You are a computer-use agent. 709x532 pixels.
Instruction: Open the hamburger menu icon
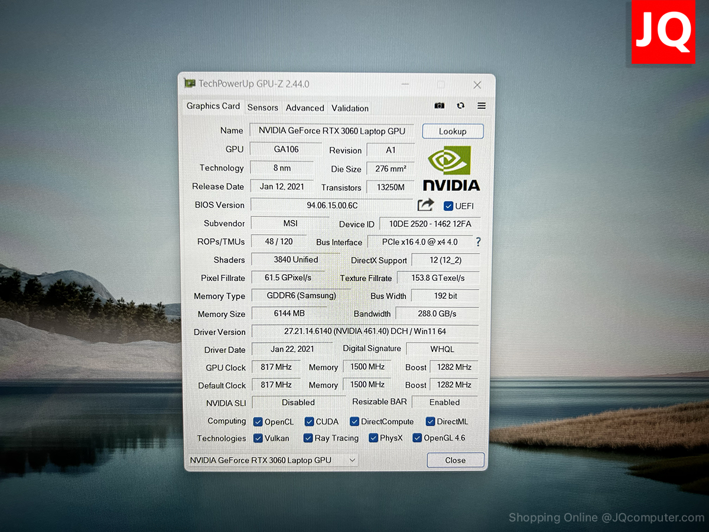[x=482, y=106]
